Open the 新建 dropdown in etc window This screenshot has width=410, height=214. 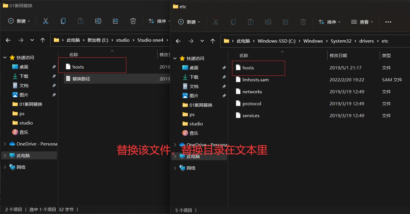189,22
